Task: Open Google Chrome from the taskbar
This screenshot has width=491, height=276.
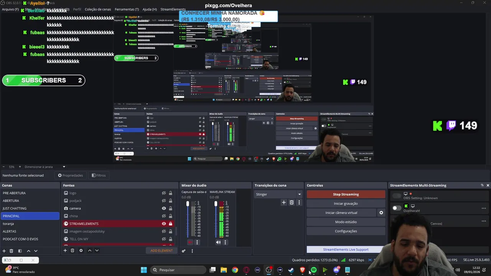Action: click(235, 270)
